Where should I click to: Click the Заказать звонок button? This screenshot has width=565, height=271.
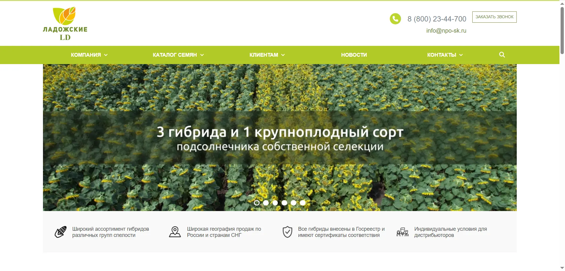click(x=494, y=17)
